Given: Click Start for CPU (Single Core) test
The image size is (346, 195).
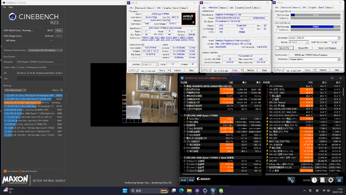Looking at the screenshot, I should point(59,36).
